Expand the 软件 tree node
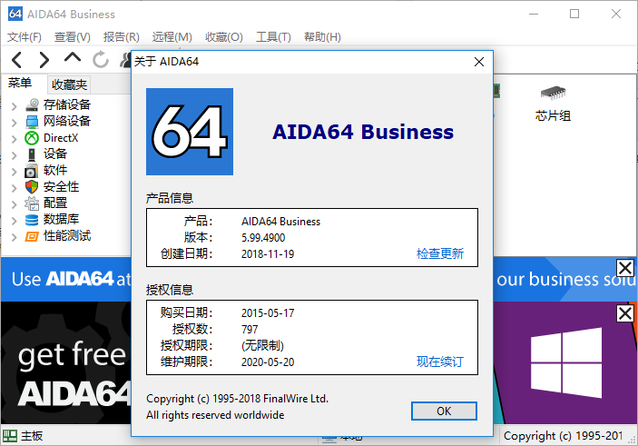This screenshot has height=446, width=638. [15, 172]
